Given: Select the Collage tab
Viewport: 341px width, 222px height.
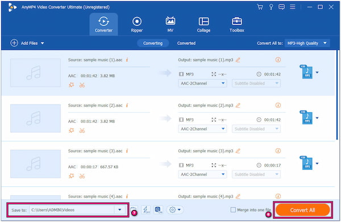Looking at the screenshot, I should click(x=203, y=24).
